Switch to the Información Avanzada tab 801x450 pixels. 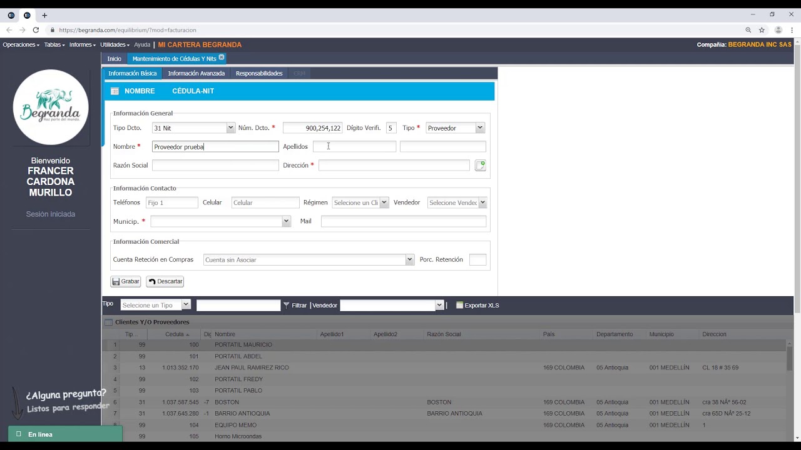pos(196,74)
